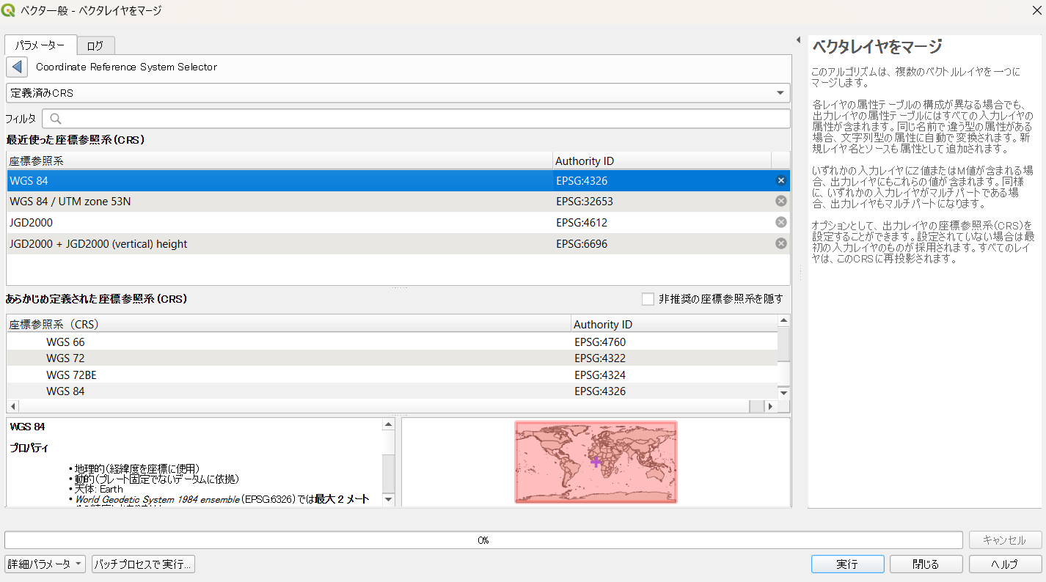Remove JGD2000 EPSG:4612 from recent list
Screen dimensions: 1046x582
pos(781,222)
